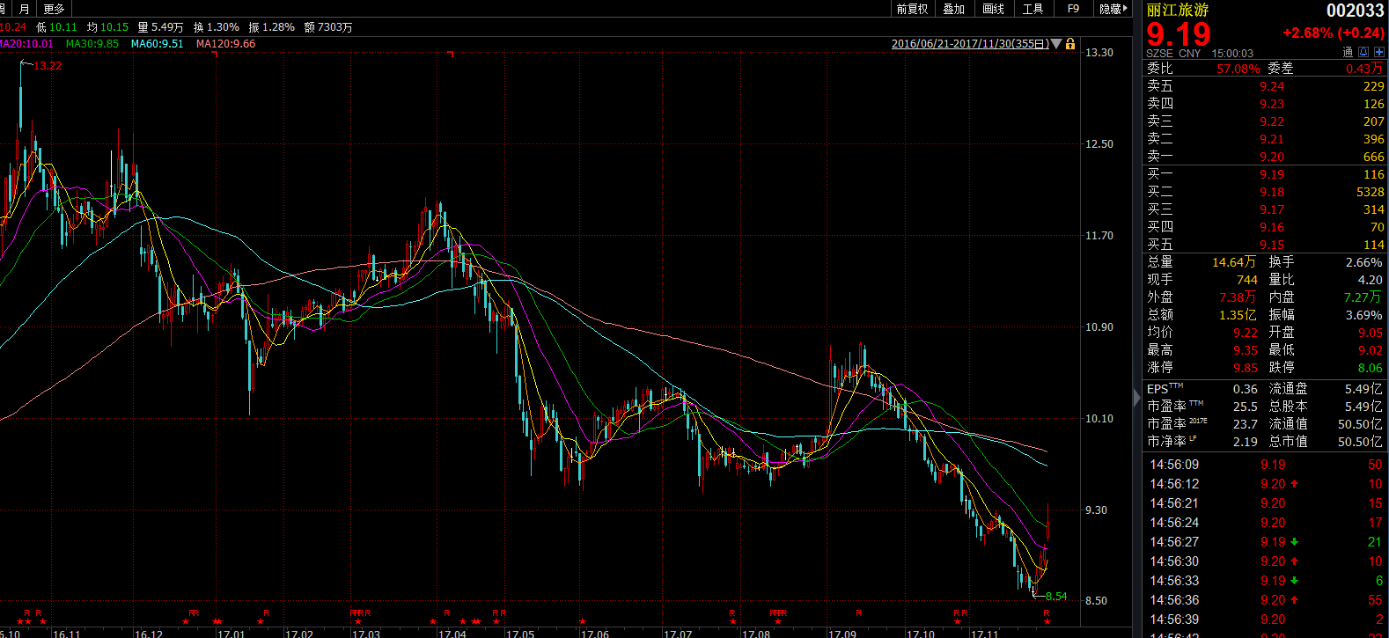Open the date range dropdown triangle
This screenshot has height=638, width=1389.
[x=1056, y=44]
